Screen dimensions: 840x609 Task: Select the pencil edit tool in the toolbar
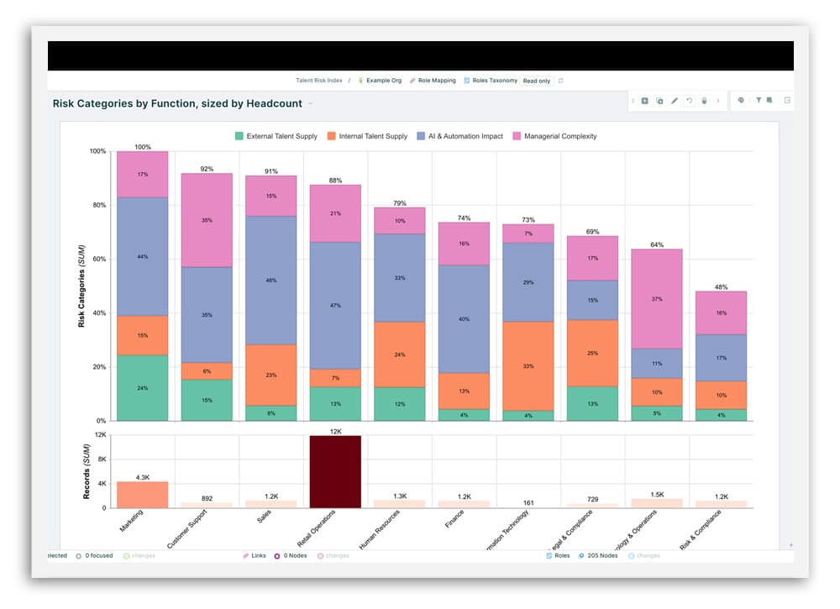[675, 100]
